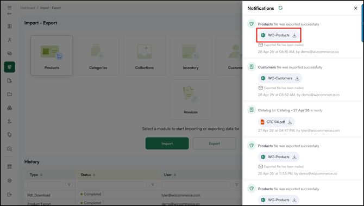Open the user-settings sidebar icon
This screenshot has width=364, height=206.
[10, 121]
